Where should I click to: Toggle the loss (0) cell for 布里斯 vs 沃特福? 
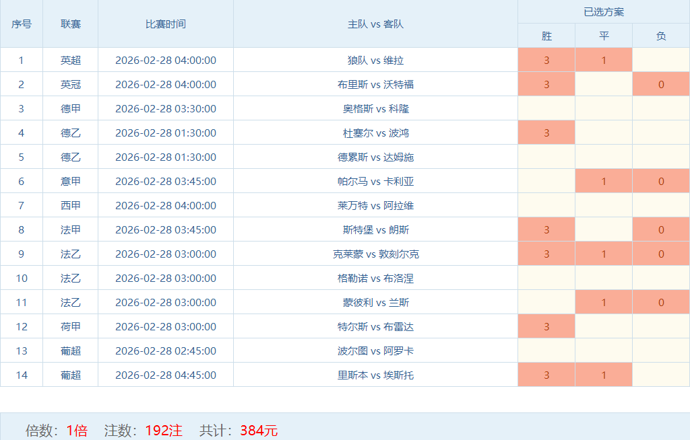661,84
